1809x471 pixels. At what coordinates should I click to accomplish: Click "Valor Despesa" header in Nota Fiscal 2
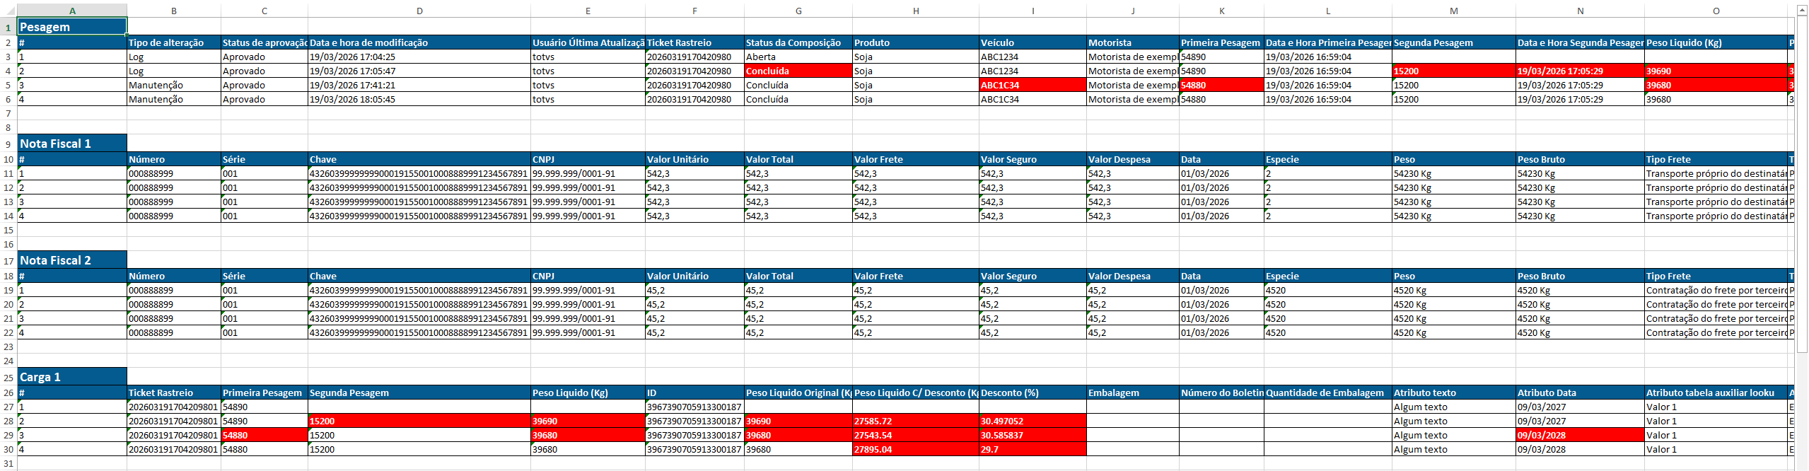pyautogui.click(x=1133, y=276)
